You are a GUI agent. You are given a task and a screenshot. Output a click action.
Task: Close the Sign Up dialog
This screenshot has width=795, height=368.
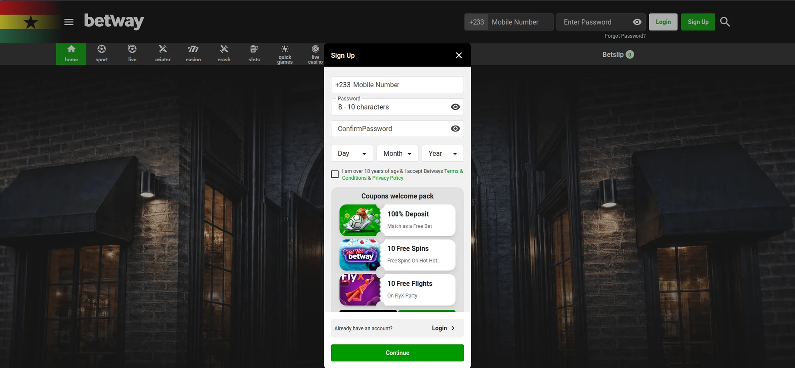[459, 55]
